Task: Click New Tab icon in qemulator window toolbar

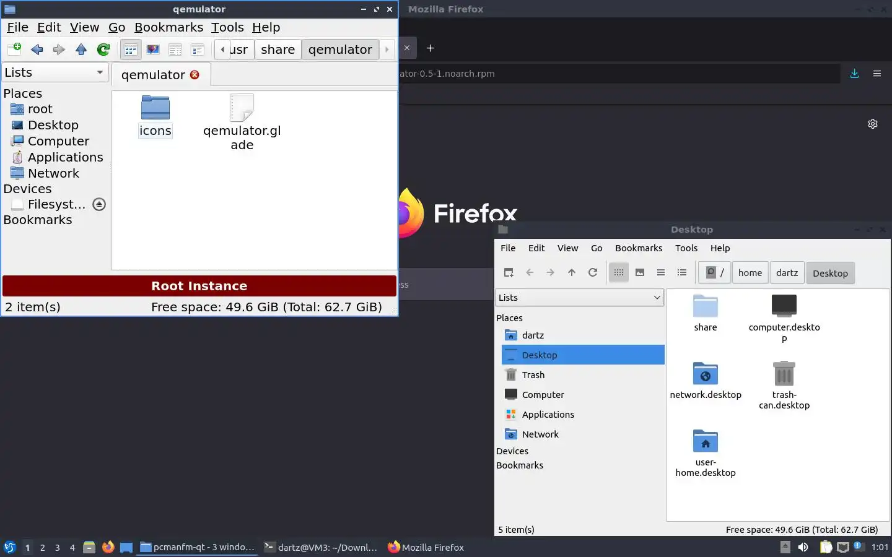Action: click(x=14, y=50)
